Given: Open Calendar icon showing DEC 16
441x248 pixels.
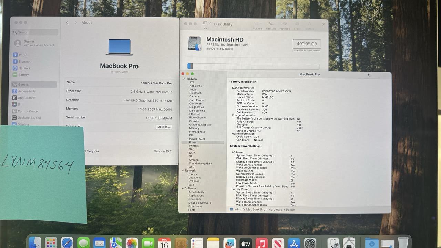Looking at the screenshot, I should point(164,243).
